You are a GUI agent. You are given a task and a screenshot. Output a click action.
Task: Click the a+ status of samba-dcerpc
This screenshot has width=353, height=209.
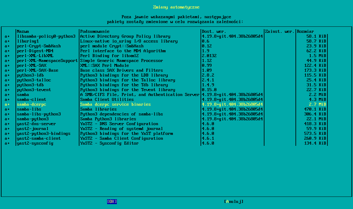[7, 104]
